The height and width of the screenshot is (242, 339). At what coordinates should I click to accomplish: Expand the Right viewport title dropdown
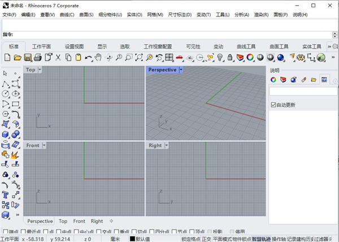(x=166, y=145)
